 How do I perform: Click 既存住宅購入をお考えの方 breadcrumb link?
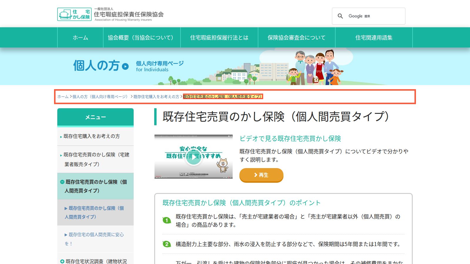pos(156,97)
